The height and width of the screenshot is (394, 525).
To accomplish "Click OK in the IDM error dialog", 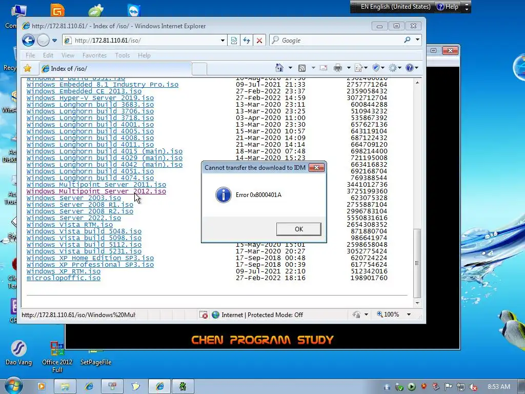I will (299, 229).
